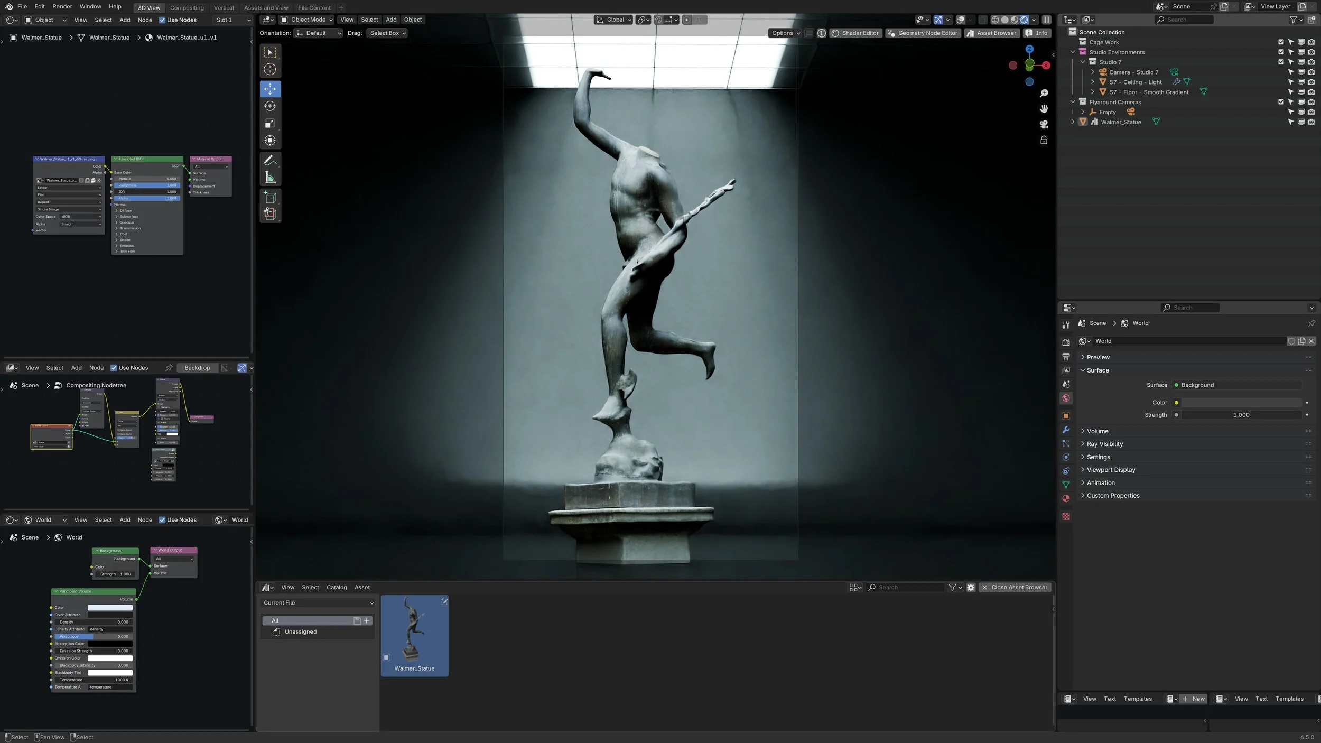Select the Rotate tool
The image size is (1321, 743).
270,106
